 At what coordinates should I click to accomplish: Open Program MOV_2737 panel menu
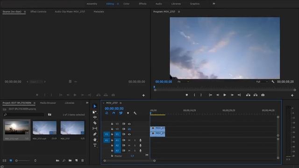coord(179,12)
